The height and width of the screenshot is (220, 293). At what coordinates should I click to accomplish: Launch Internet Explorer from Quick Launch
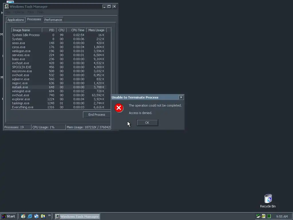[x=30, y=216]
